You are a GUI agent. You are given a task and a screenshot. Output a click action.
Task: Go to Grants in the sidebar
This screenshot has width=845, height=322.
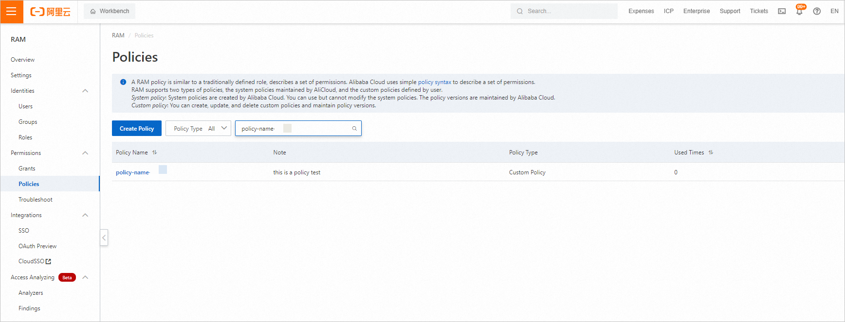(x=27, y=169)
